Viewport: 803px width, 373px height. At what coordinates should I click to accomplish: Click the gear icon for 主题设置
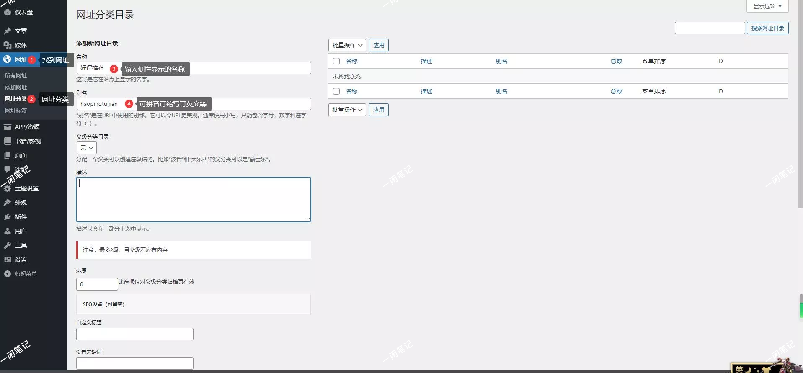coord(8,189)
